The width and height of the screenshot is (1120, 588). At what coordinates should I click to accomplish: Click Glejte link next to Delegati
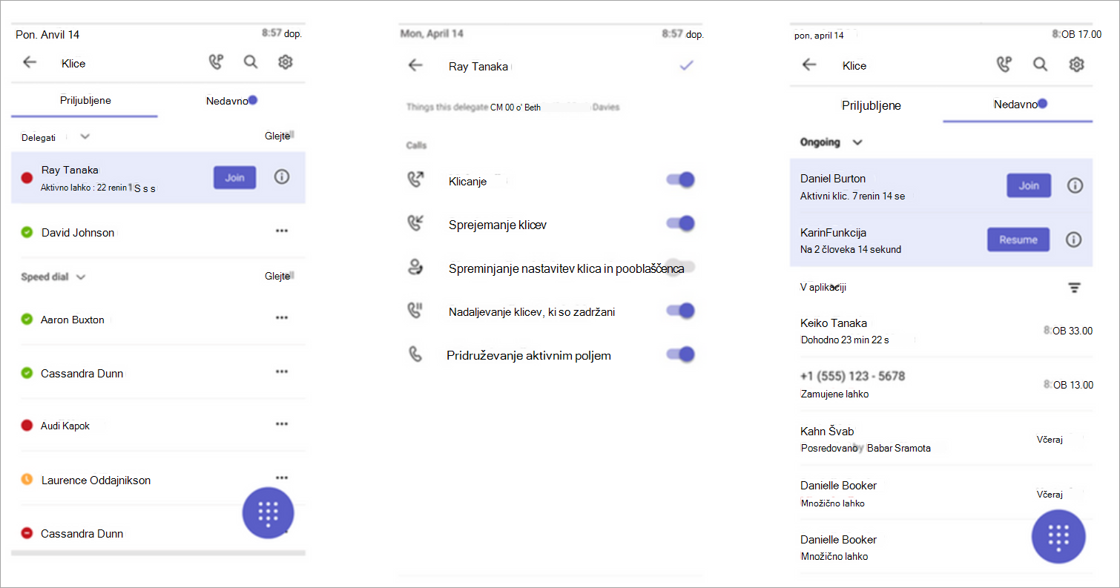pyautogui.click(x=279, y=136)
